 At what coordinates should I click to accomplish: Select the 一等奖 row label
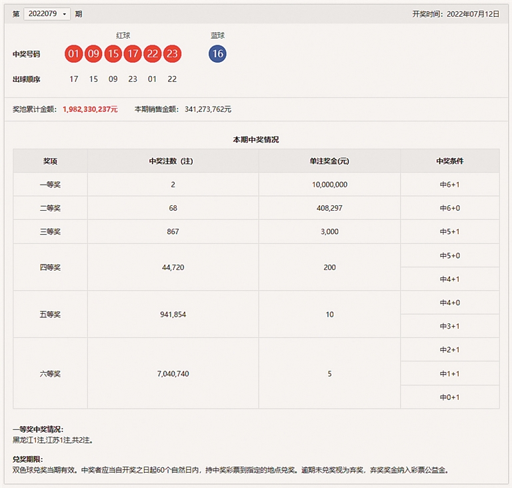pyautogui.click(x=50, y=185)
